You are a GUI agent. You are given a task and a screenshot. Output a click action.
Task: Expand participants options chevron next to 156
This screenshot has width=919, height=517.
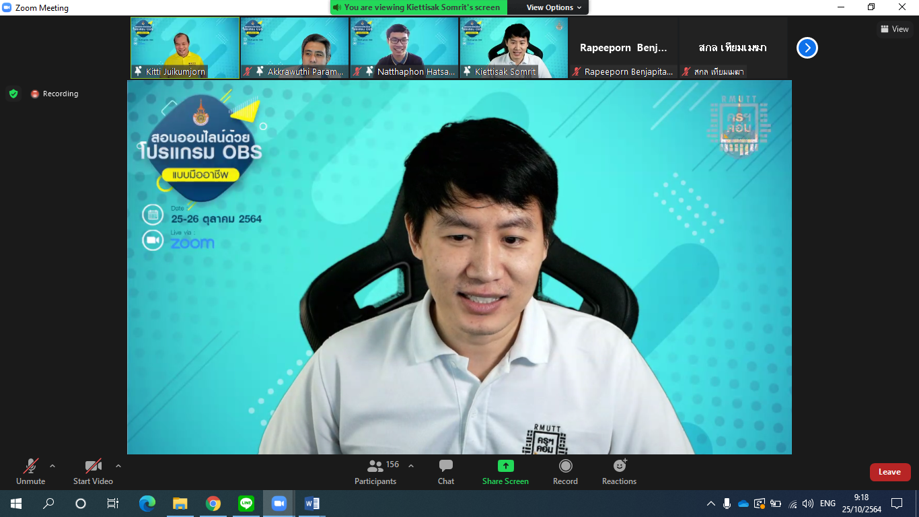[x=411, y=466]
